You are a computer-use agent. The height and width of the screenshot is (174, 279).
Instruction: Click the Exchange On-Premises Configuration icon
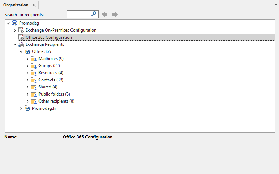coord(21,30)
